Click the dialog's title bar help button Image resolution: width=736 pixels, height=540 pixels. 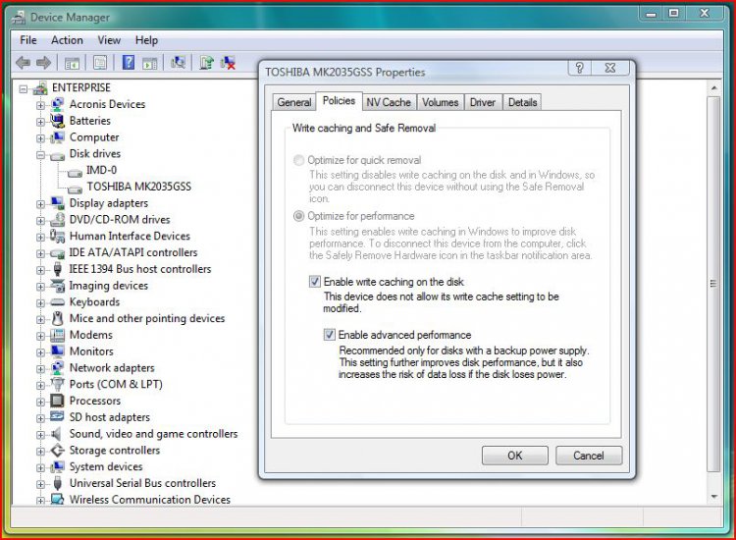(580, 68)
